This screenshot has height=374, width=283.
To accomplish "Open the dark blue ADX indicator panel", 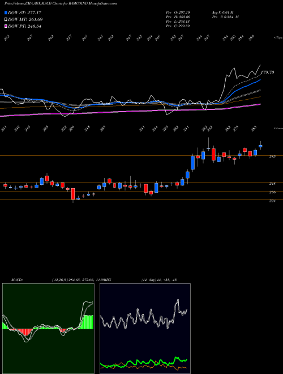I will pyautogui.click(x=145, y=329).
